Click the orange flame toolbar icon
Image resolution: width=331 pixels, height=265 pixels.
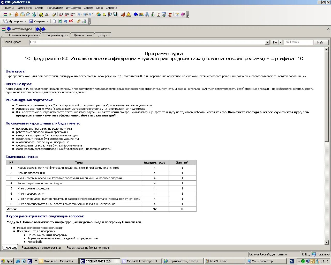[129, 14]
